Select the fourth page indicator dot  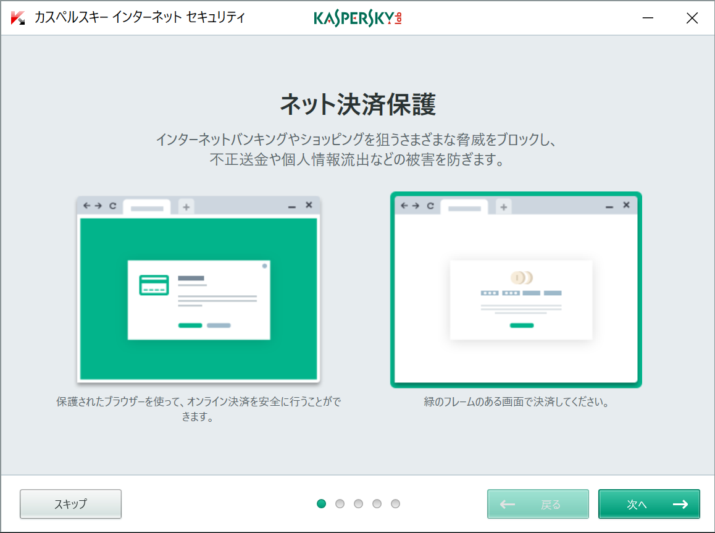[377, 503]
